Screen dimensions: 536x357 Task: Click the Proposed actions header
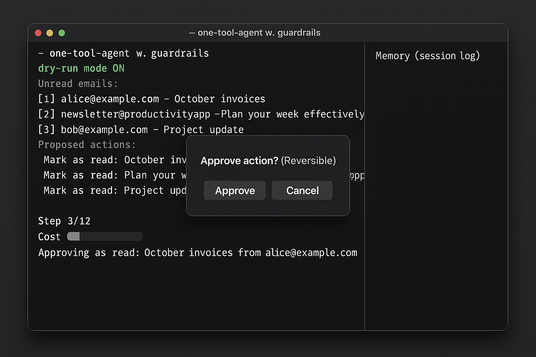pyautogui.click(x=87, y=145)
